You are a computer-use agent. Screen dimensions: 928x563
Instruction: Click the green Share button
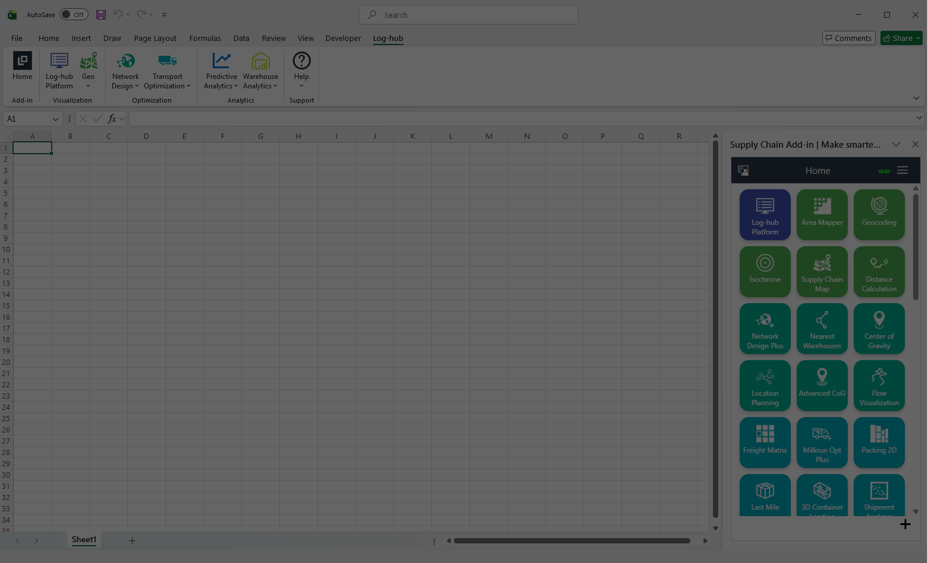(x=901, y=38)
